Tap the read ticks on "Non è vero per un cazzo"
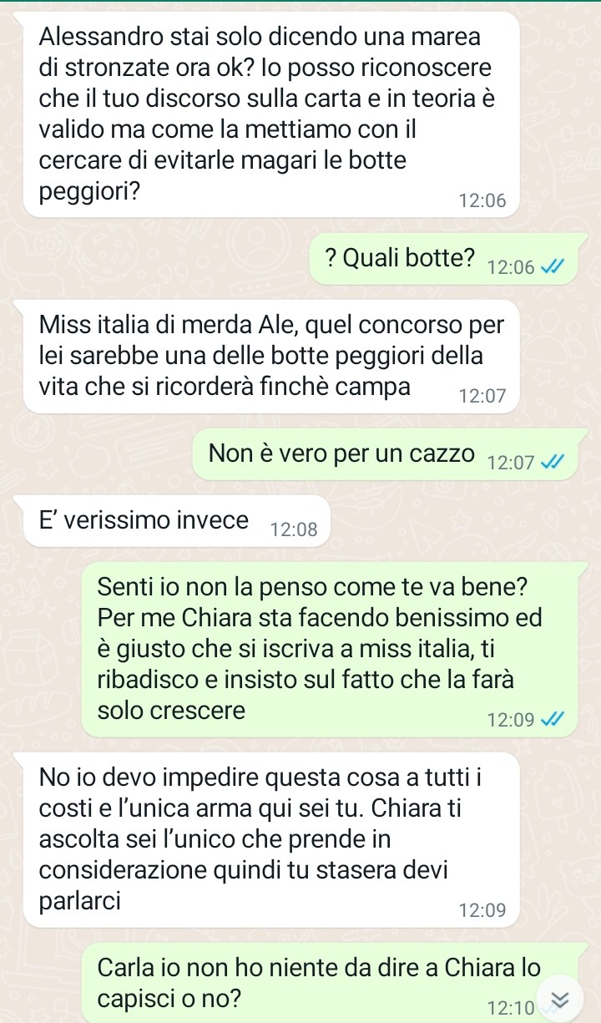 click(552, 462)
